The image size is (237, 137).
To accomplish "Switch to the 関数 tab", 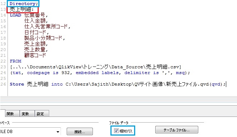I will [12, 114].
